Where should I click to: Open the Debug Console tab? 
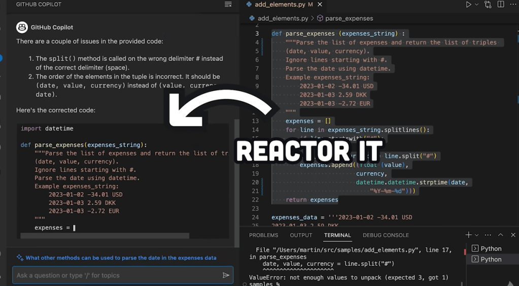386,235
